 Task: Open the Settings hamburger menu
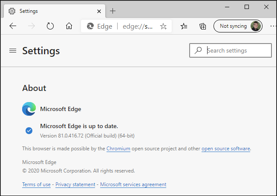(13, 51)
